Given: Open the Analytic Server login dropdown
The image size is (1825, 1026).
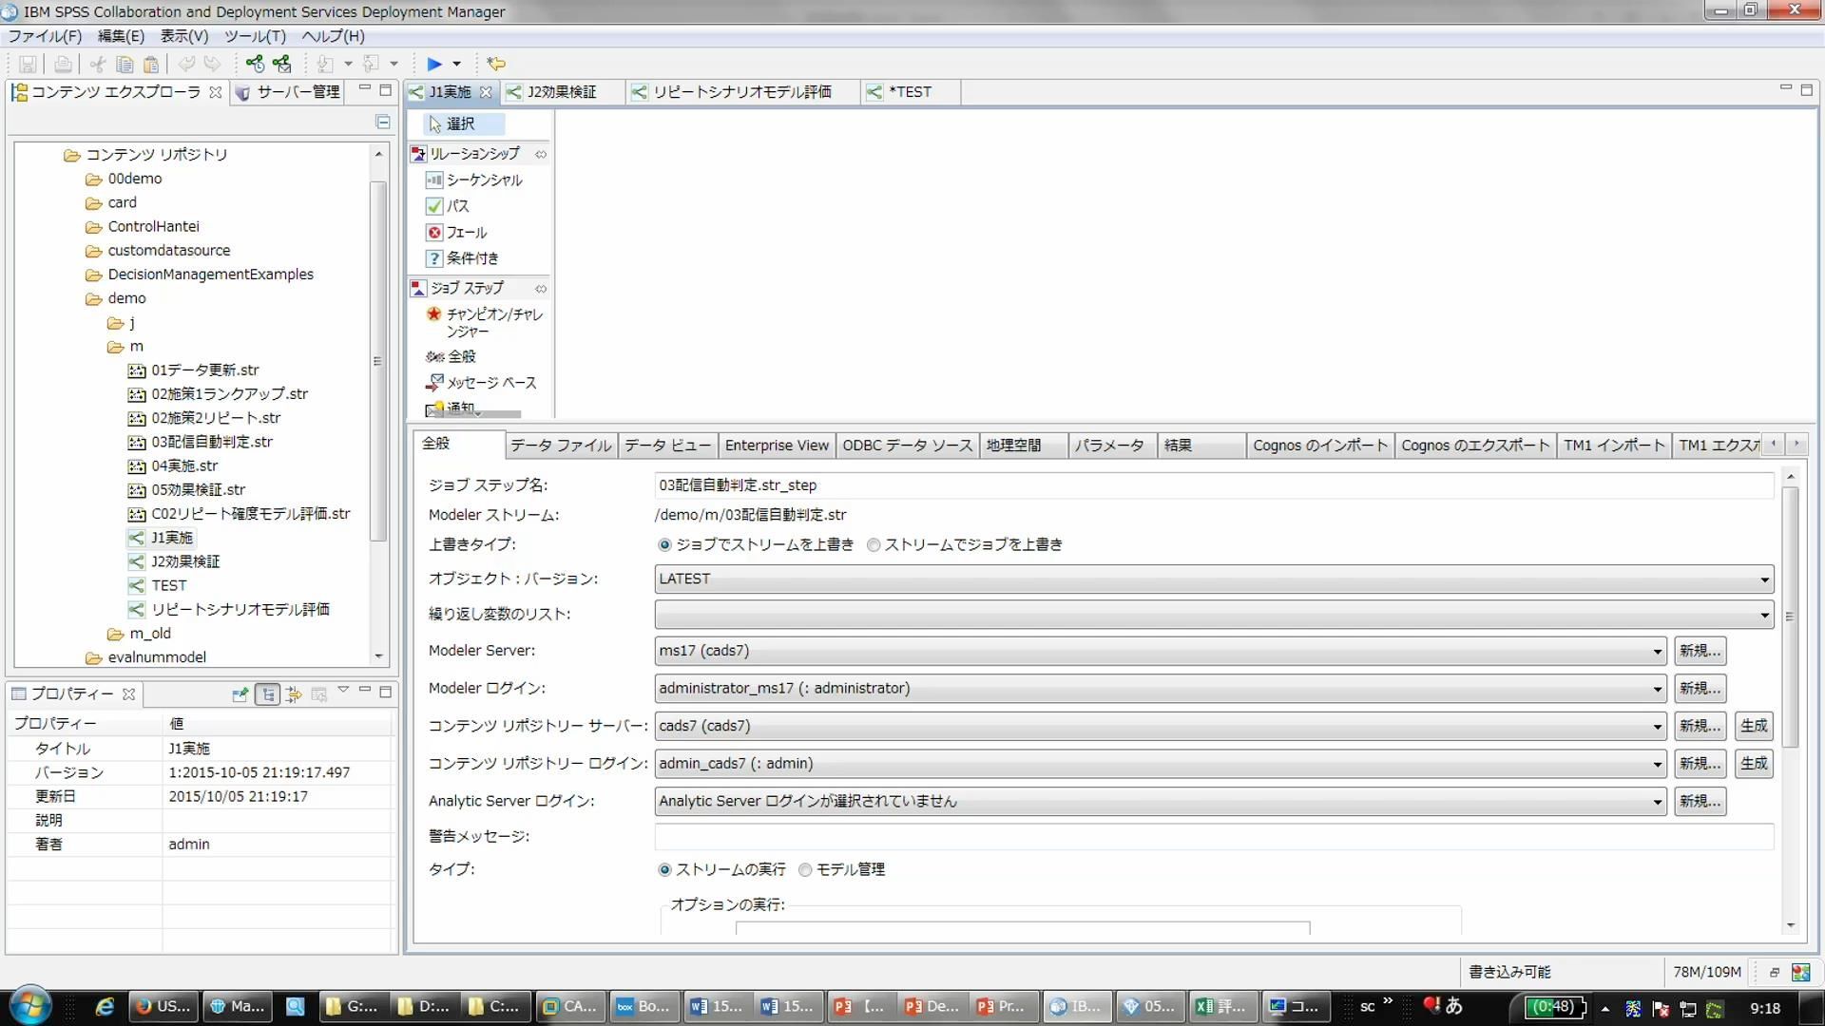Looking at the screenshot, I should (1657, 802).
